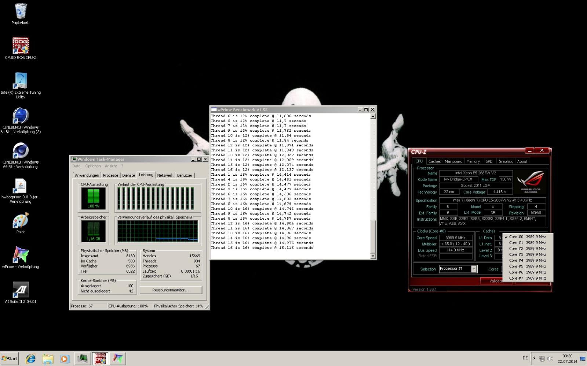The height and width of the screenshot is (366, 587).
Task: Open wPrime - Verknüpfung desktop shortcut
Action: coord(21,257)
